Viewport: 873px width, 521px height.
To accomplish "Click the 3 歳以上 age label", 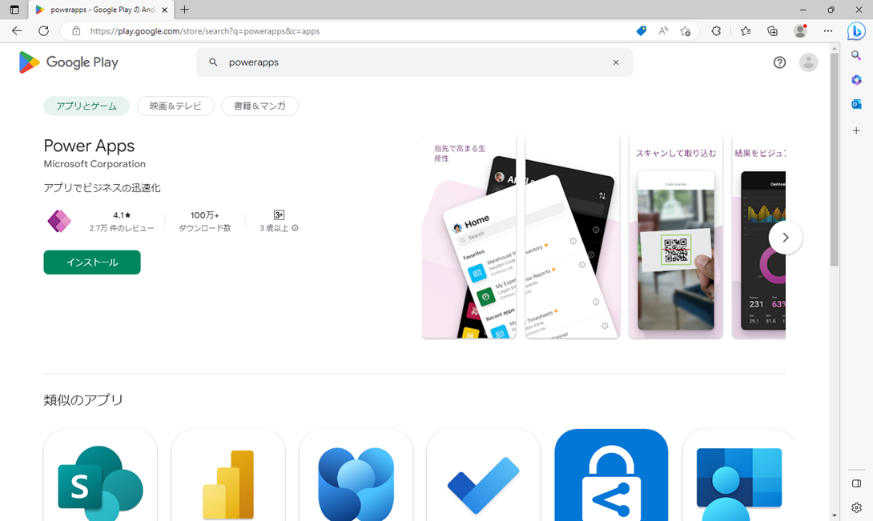I will pyautogui.click(x=274, y=228).
